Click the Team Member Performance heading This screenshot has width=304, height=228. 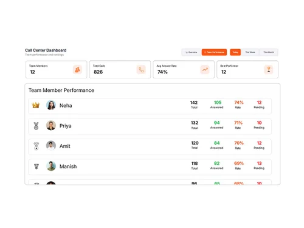coord(61,90)
